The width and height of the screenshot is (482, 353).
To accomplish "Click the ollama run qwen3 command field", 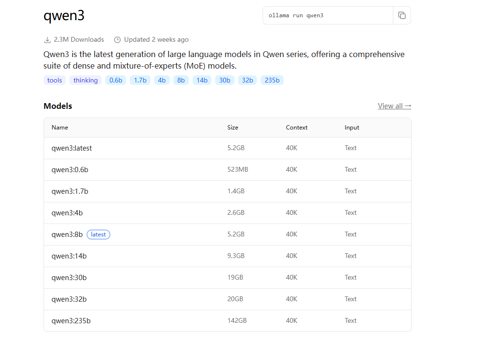I will (x=328, y=15).
